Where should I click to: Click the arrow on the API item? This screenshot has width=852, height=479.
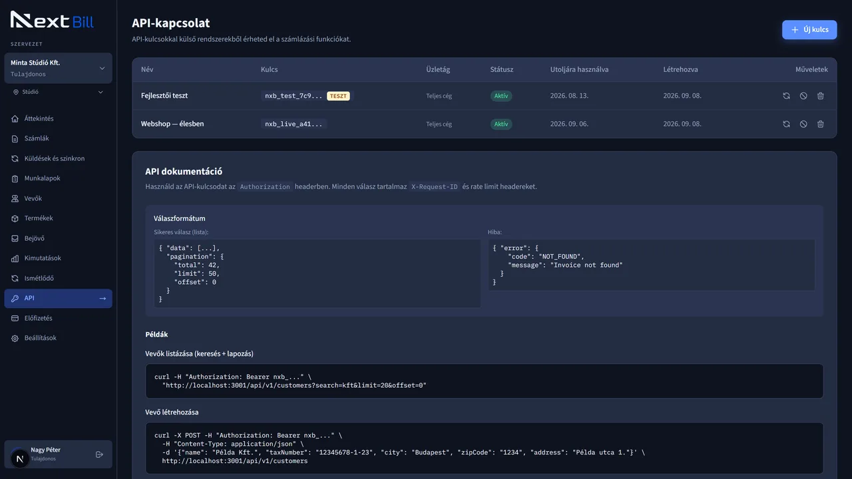pyautogui.click(x=103, y=298)
